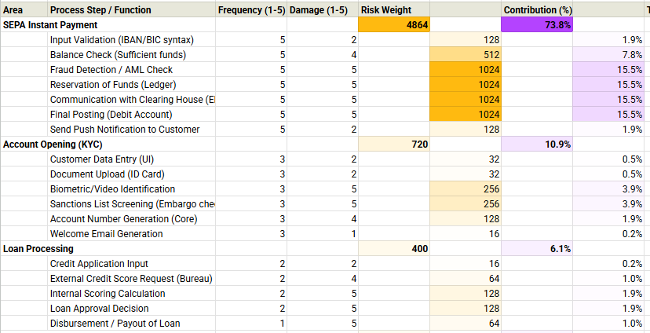Select the Input Validation (IBAN/BIC syntax) cell
Screen dimensions: 650x333
point(122,40)
